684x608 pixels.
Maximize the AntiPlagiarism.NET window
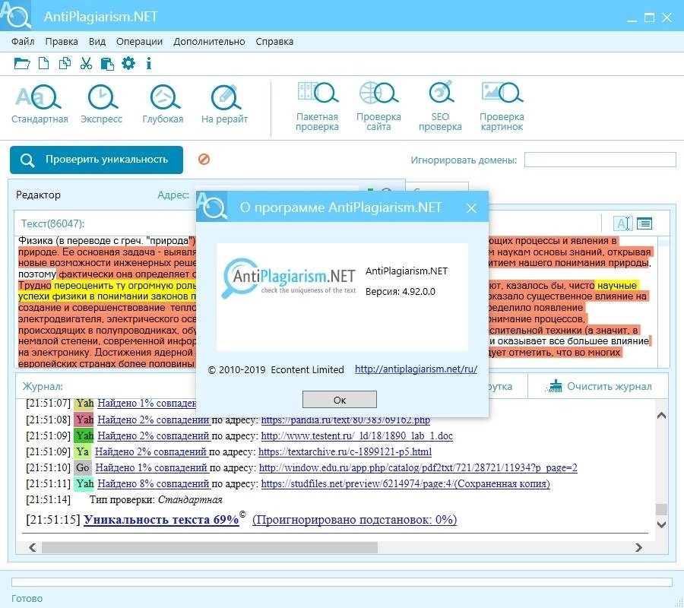point(649,17)
